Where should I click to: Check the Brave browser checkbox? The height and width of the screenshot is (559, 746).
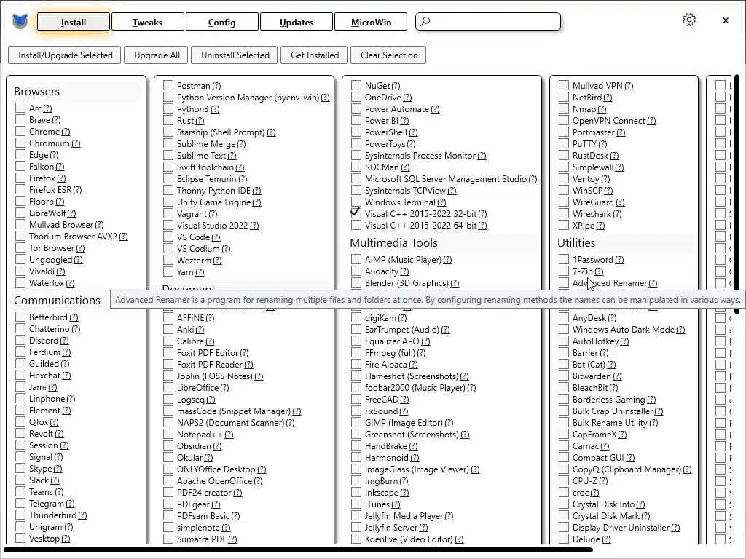tap(20, 119)
